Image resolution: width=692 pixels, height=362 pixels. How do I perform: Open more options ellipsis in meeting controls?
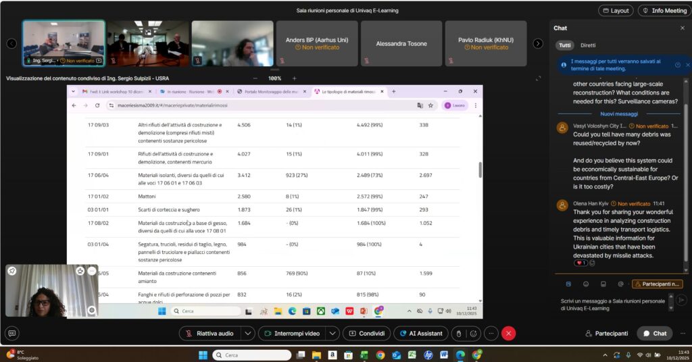point(491,333)
